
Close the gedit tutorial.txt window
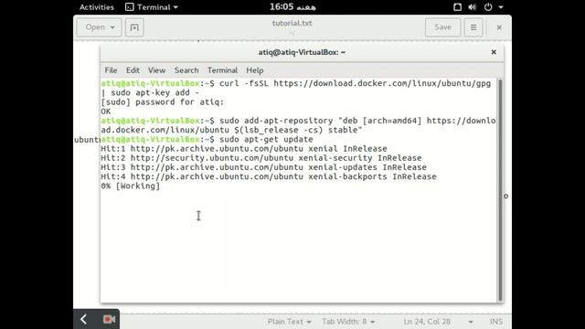click(499, 27)
